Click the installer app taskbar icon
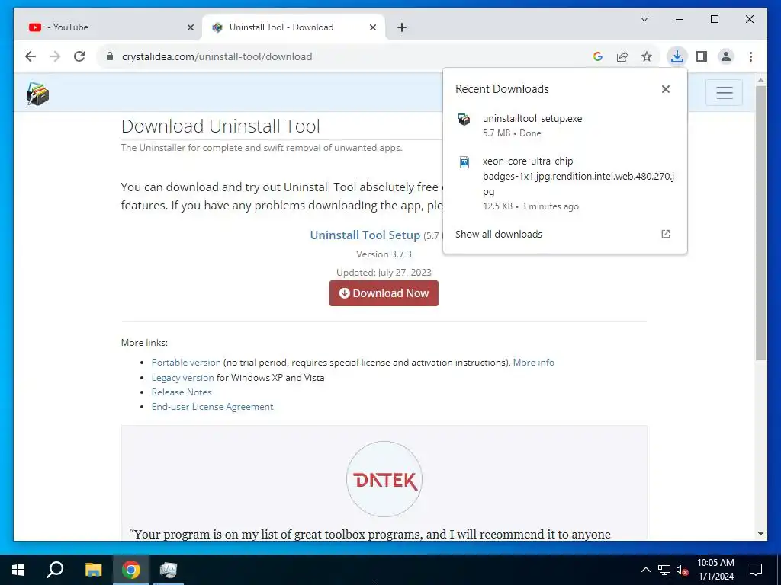This screenshot has width=781, height=585. (x=169, y=570)
